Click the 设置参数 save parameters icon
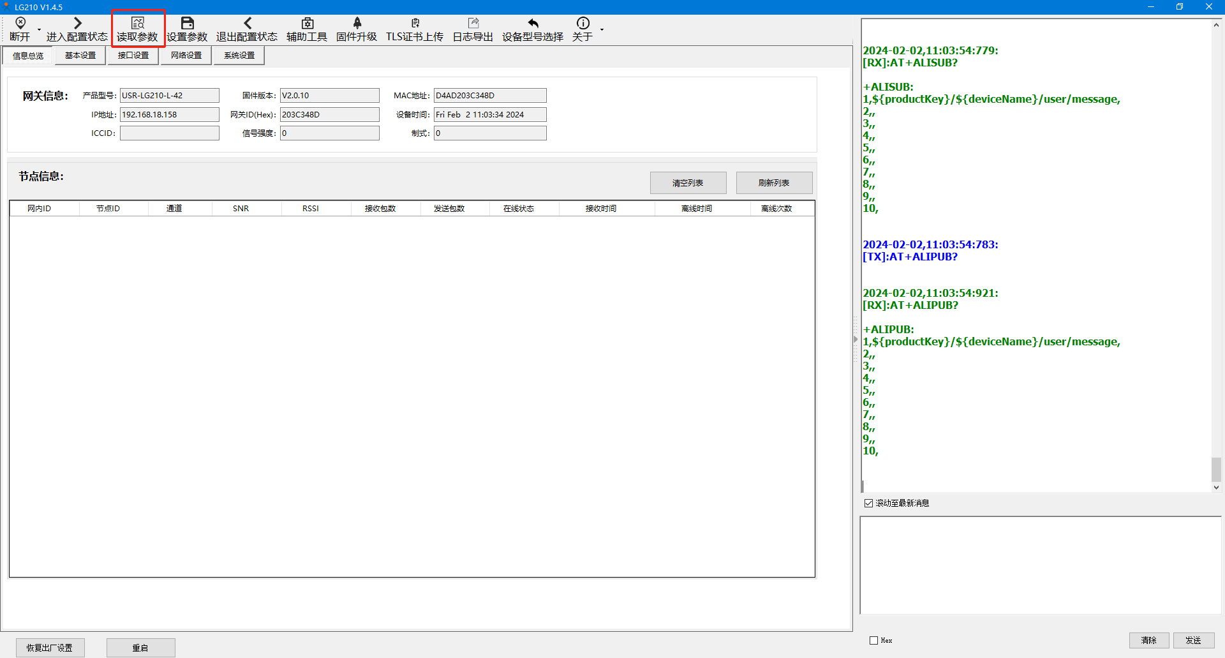This screenshot has height=658, width=1225. [x=187, y=23]
